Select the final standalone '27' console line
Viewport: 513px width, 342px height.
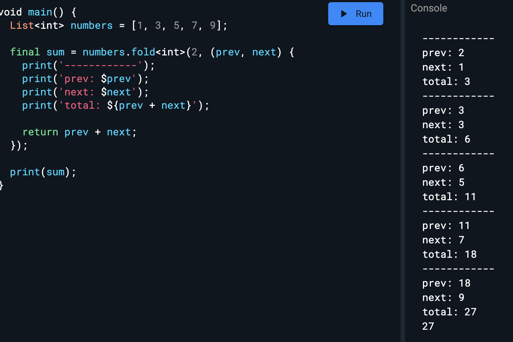[x=428, y=327]
